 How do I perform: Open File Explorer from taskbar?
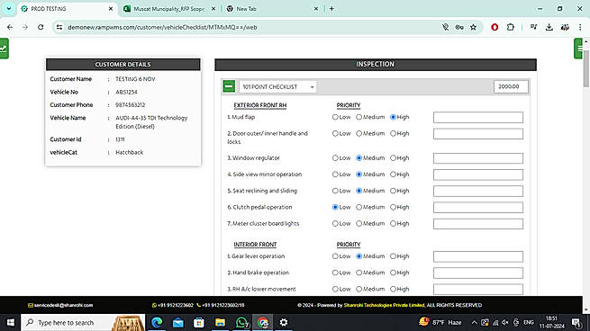[220, 322]
